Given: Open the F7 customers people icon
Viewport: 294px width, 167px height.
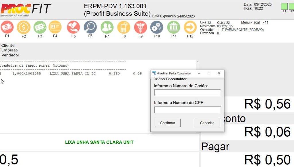Looking at the screenshot, I should pyautogui.click(x=107, y=27).
